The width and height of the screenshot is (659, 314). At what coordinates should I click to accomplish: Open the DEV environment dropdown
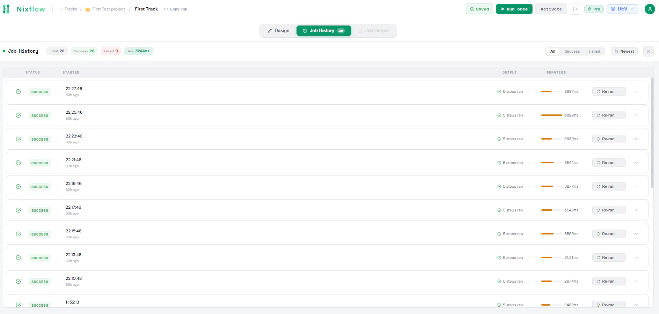pos(622,9)
